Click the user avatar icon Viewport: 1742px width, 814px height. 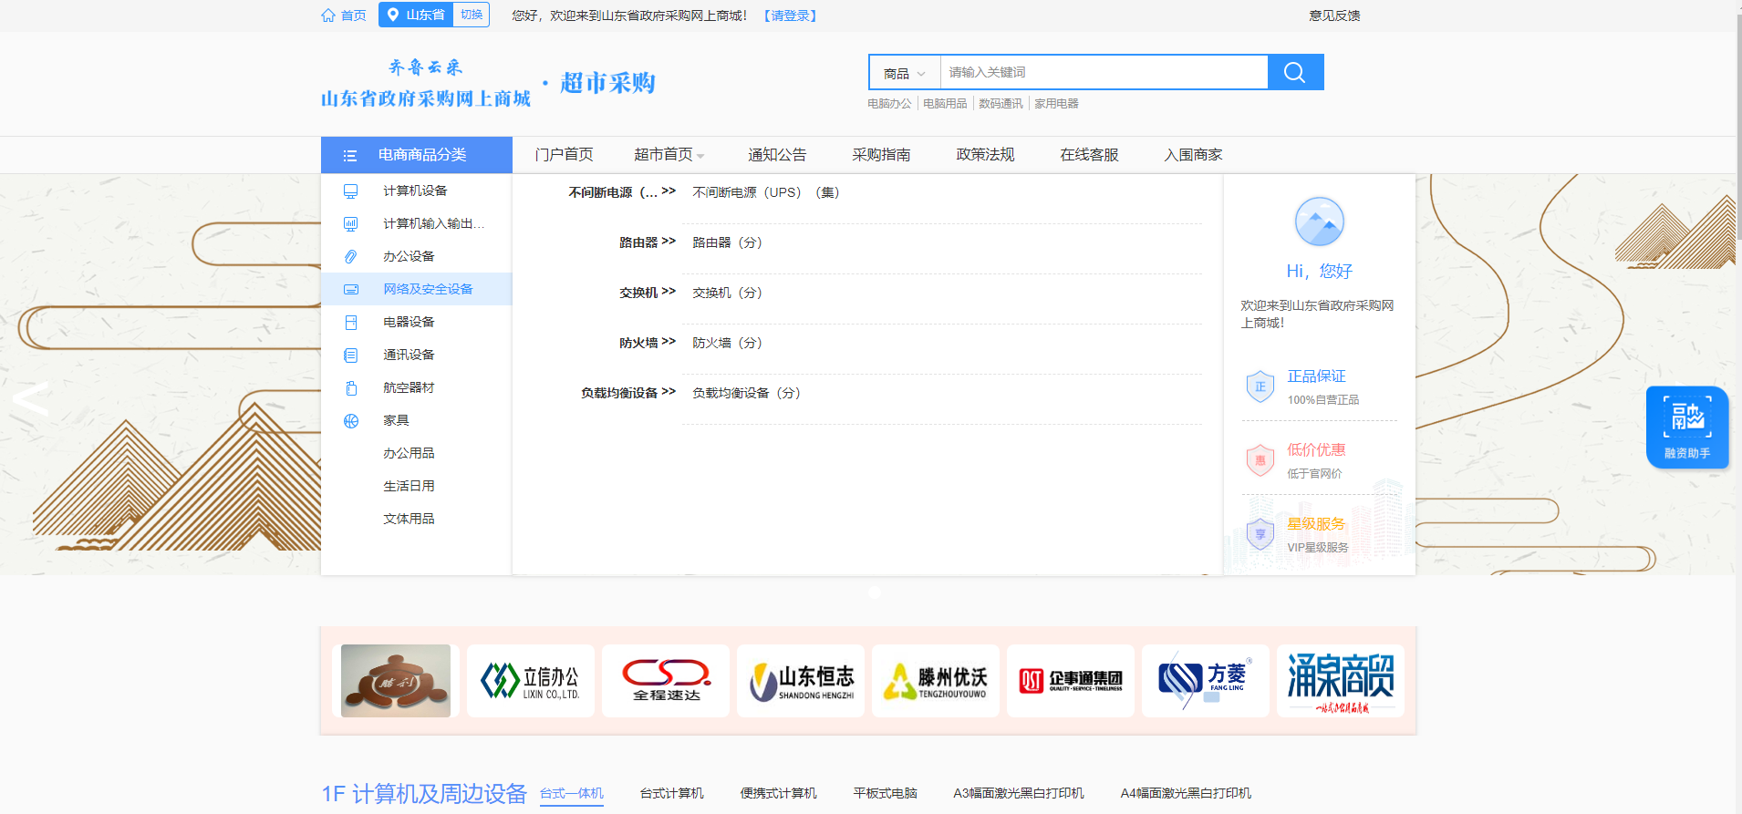[x=1319, y=222]
